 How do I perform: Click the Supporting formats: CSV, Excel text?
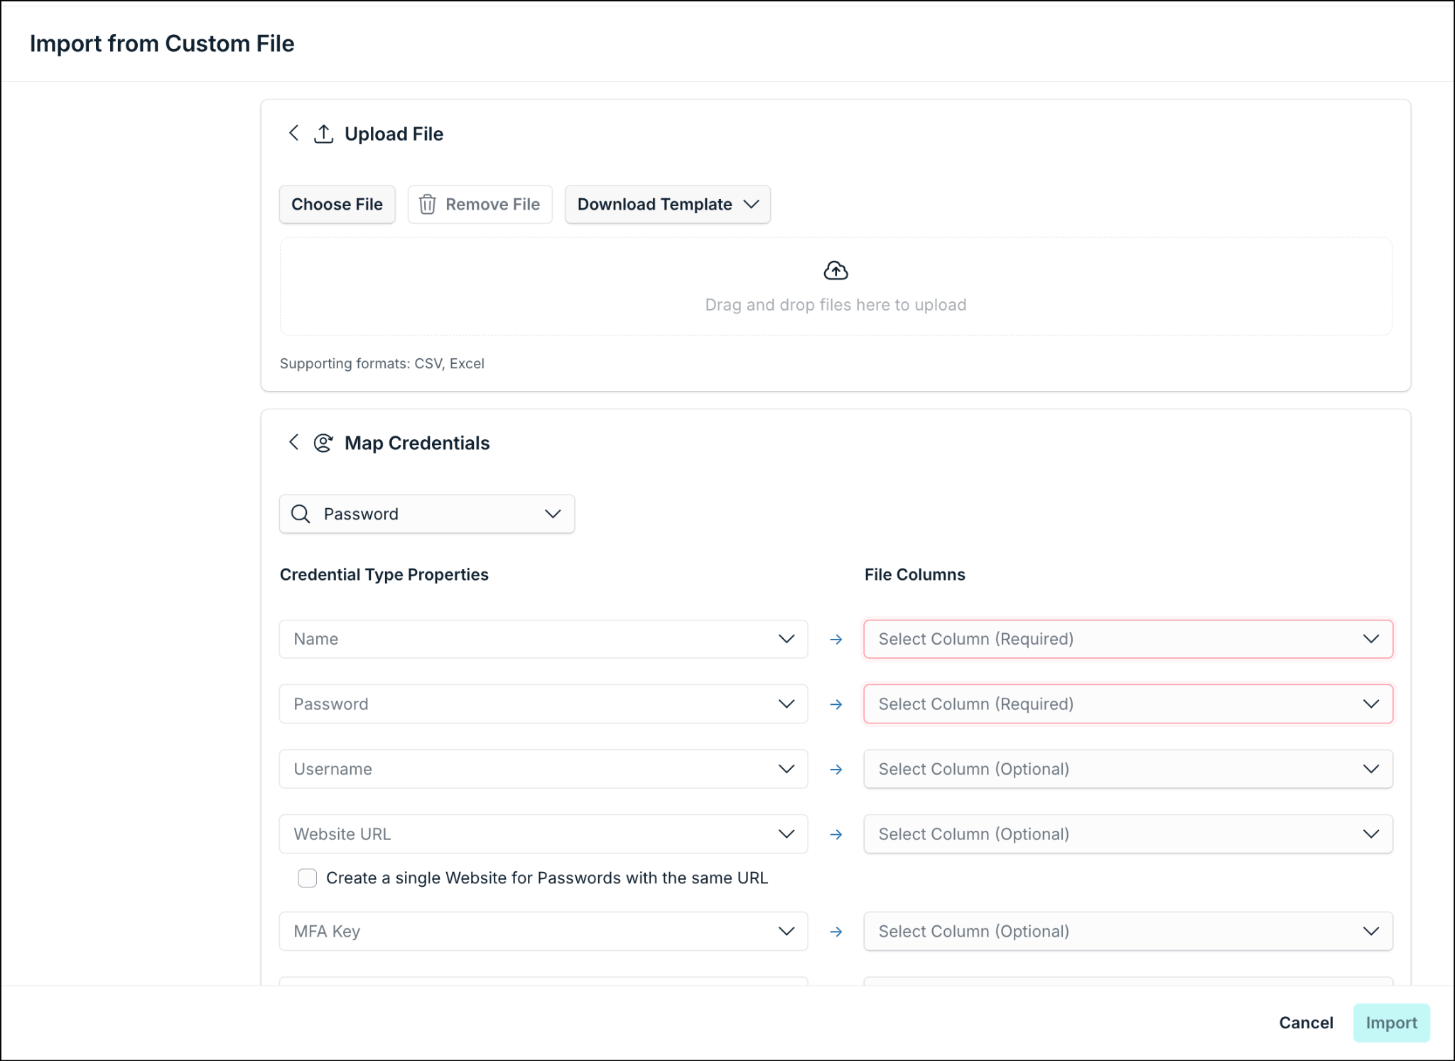tap(382, 363)
